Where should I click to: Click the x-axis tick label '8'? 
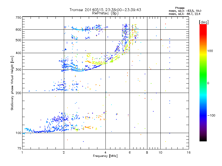(147, 152)
